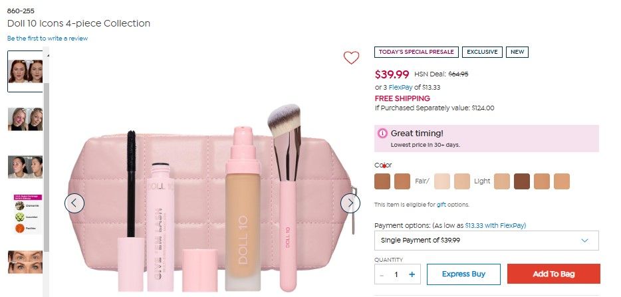
Task: Click Be the first to write a review
Action: pyautogui.click(x=47, y=39)
